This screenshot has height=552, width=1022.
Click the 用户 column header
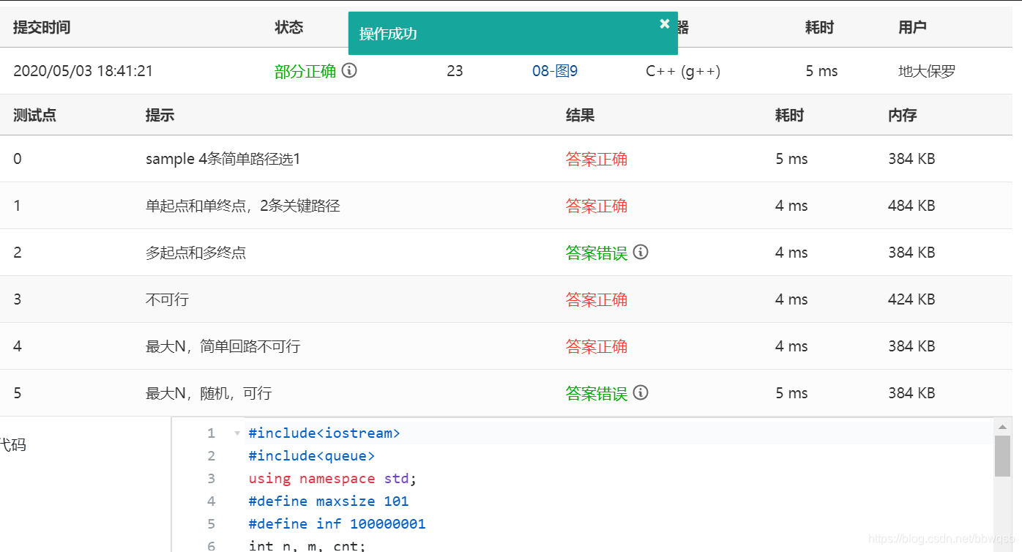click(912, 28)
